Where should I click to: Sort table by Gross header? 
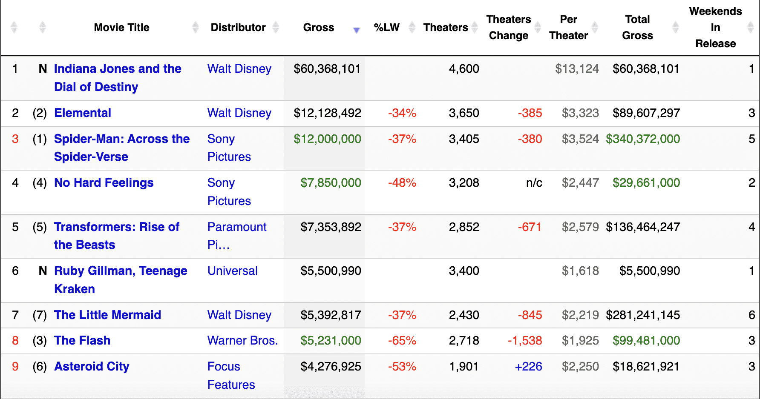pos(319,27)
